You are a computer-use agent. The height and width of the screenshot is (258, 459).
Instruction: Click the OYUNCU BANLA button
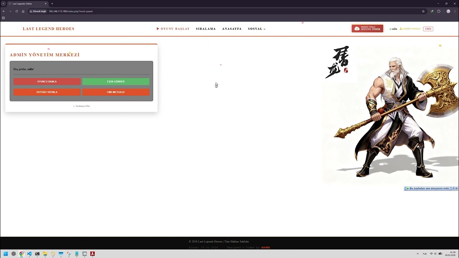tap(47, 82)
